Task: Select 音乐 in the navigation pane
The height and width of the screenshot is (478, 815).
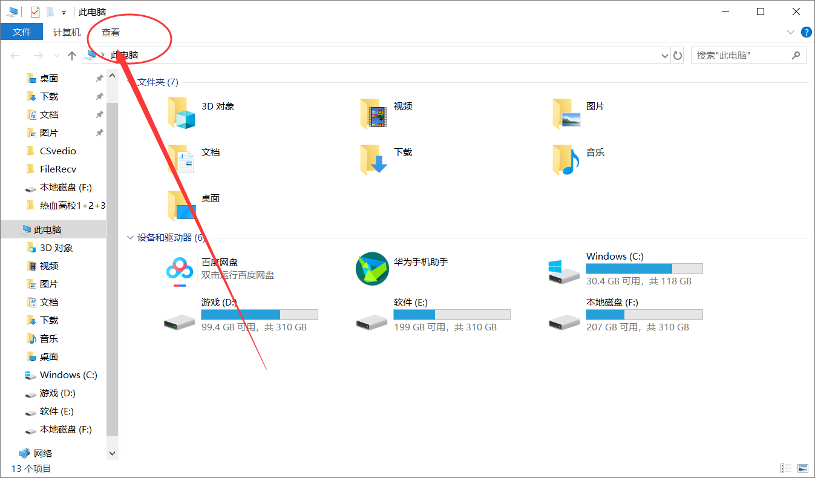Action: [49, 339]
